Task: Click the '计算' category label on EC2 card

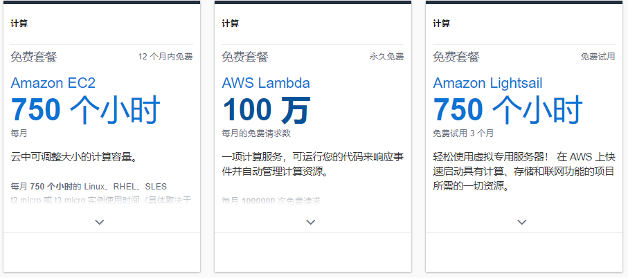Action: point(19,24)
